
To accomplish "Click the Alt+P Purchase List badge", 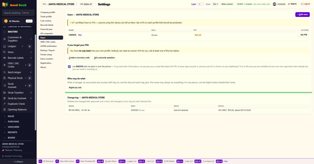I will (198, 161).
